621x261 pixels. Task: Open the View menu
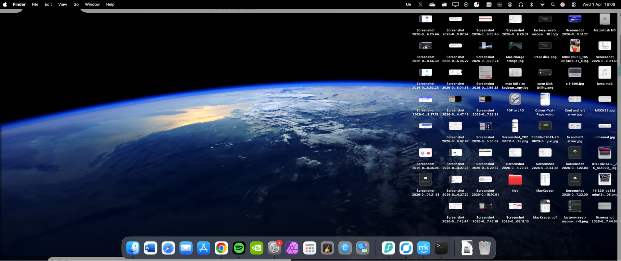(62, 4)
